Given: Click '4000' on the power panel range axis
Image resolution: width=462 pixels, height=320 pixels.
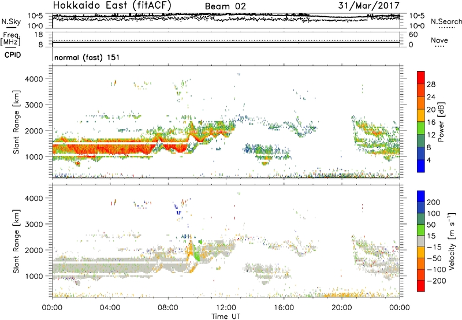Looking at the screenshot, I should [34, 79].
